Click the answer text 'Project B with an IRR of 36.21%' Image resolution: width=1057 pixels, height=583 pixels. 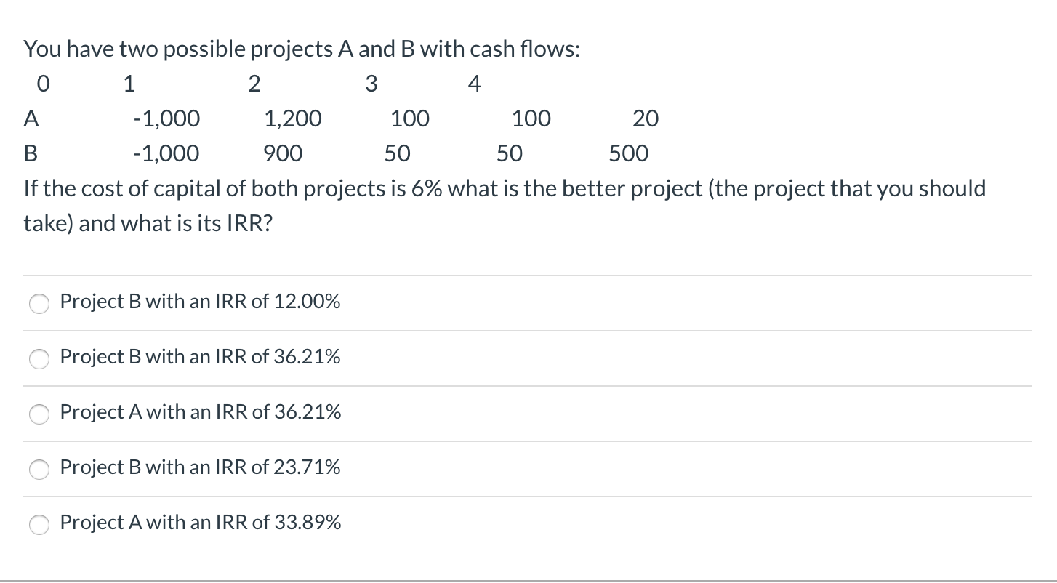(201, 356)
